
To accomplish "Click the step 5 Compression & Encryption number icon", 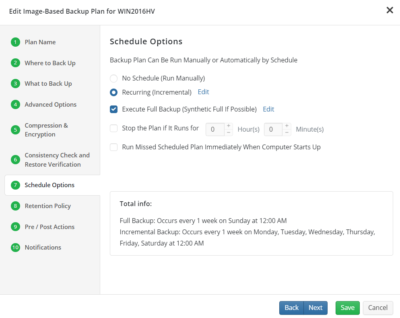I will click(15, 130).
